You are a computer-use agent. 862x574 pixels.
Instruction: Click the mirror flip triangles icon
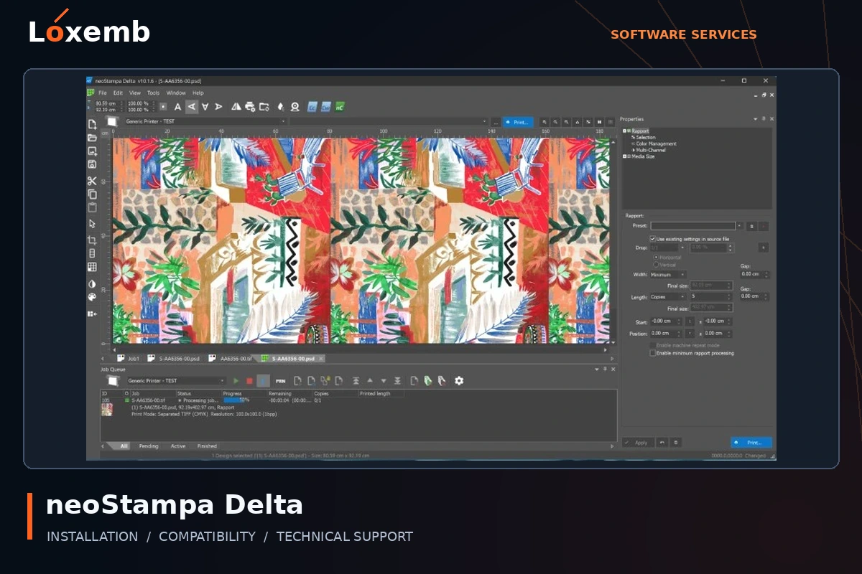(x=236, y=107)
